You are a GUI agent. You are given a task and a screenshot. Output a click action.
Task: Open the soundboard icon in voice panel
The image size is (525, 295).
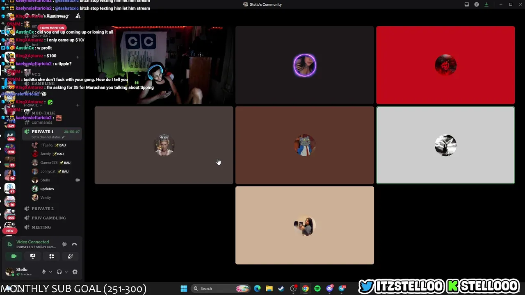click(x=71, y=256)
